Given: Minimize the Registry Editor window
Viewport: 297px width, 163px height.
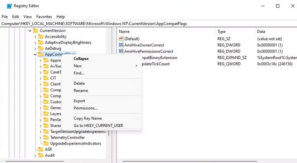Looking at the screenshot, I should pyautogui.click(x=263, y=6).
